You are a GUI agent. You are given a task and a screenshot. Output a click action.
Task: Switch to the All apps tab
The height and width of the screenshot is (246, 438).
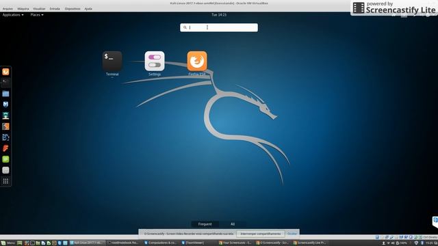233,224
